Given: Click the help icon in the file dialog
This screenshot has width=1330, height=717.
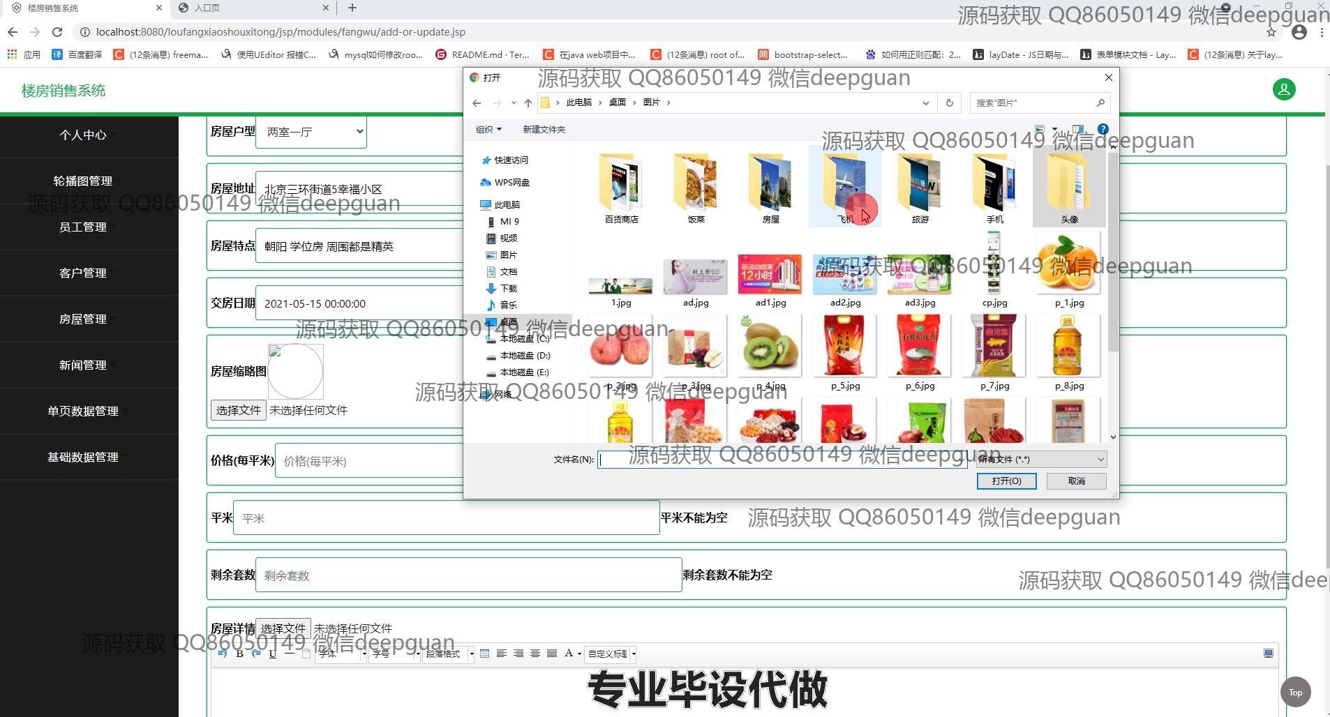Looking at the screenshot, I should 1103,129.
